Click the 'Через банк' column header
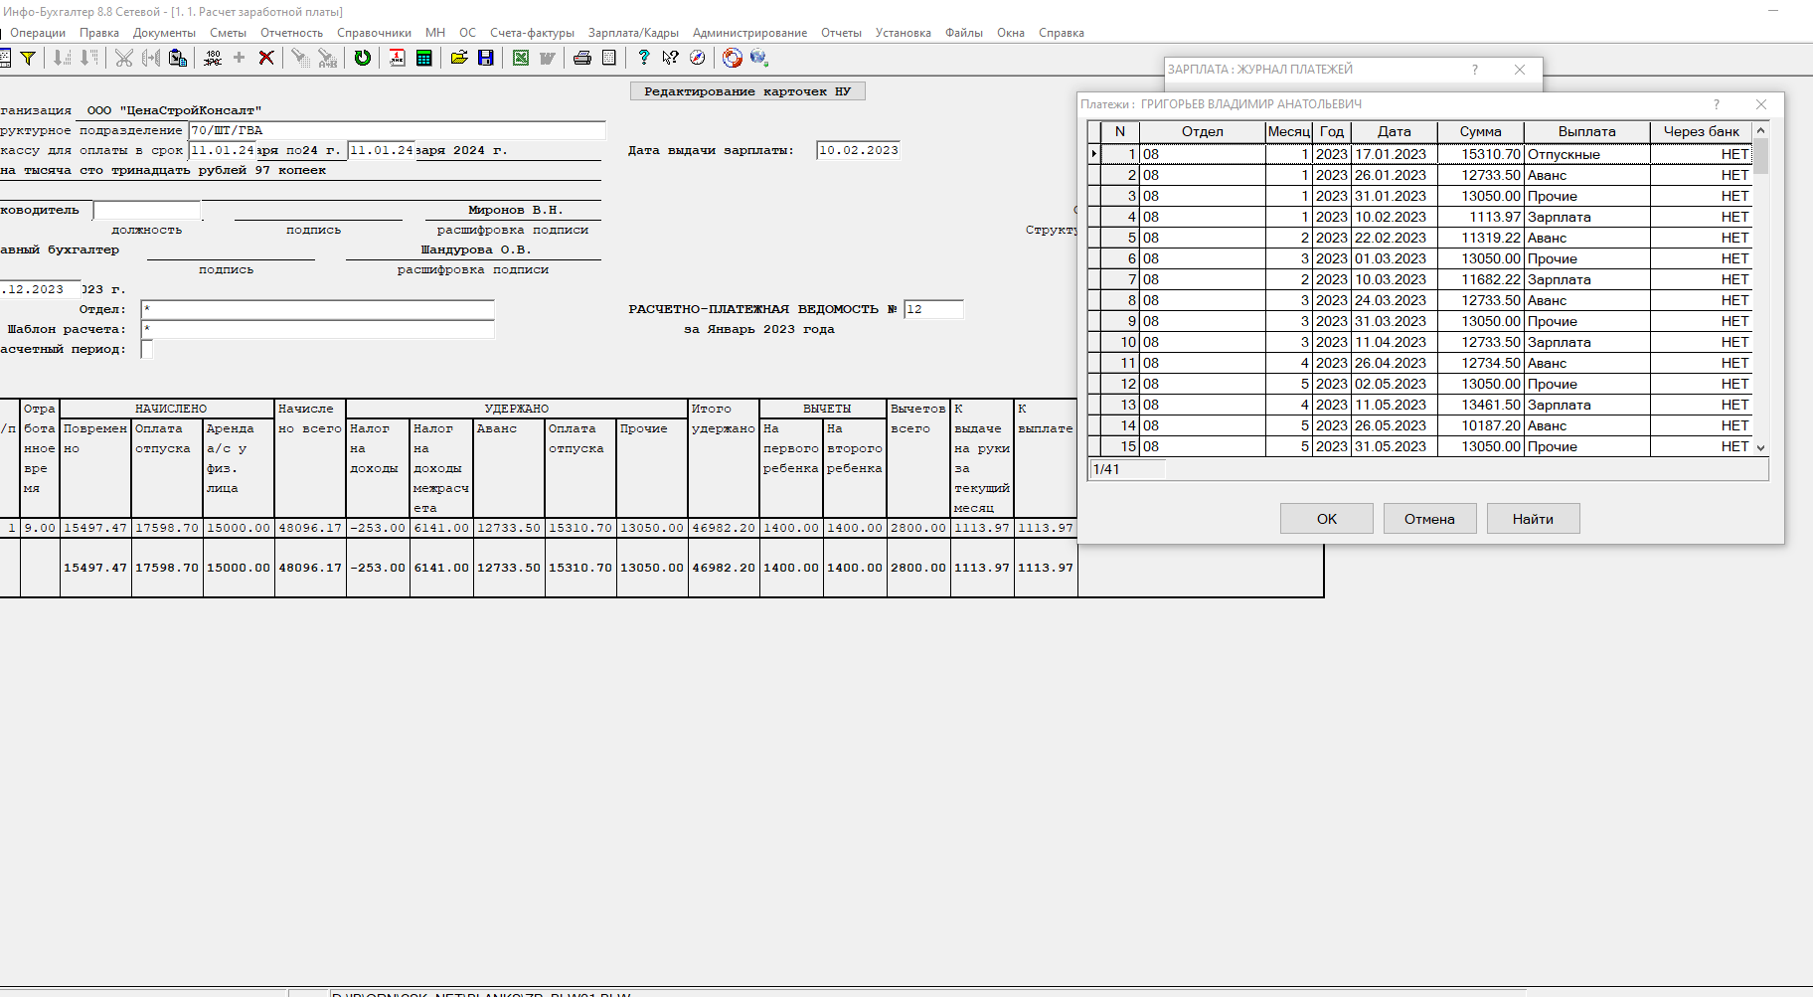This screenshot has width=1813, height=997. (1701, 131)
